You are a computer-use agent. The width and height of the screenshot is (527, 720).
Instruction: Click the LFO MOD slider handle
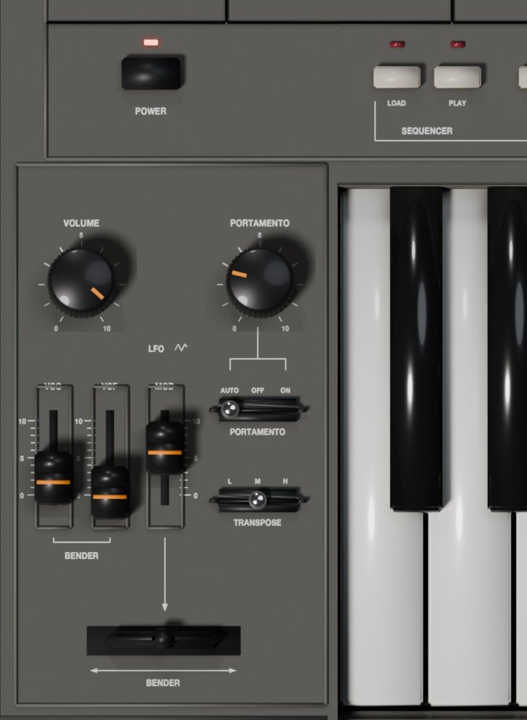pos(165,447)
